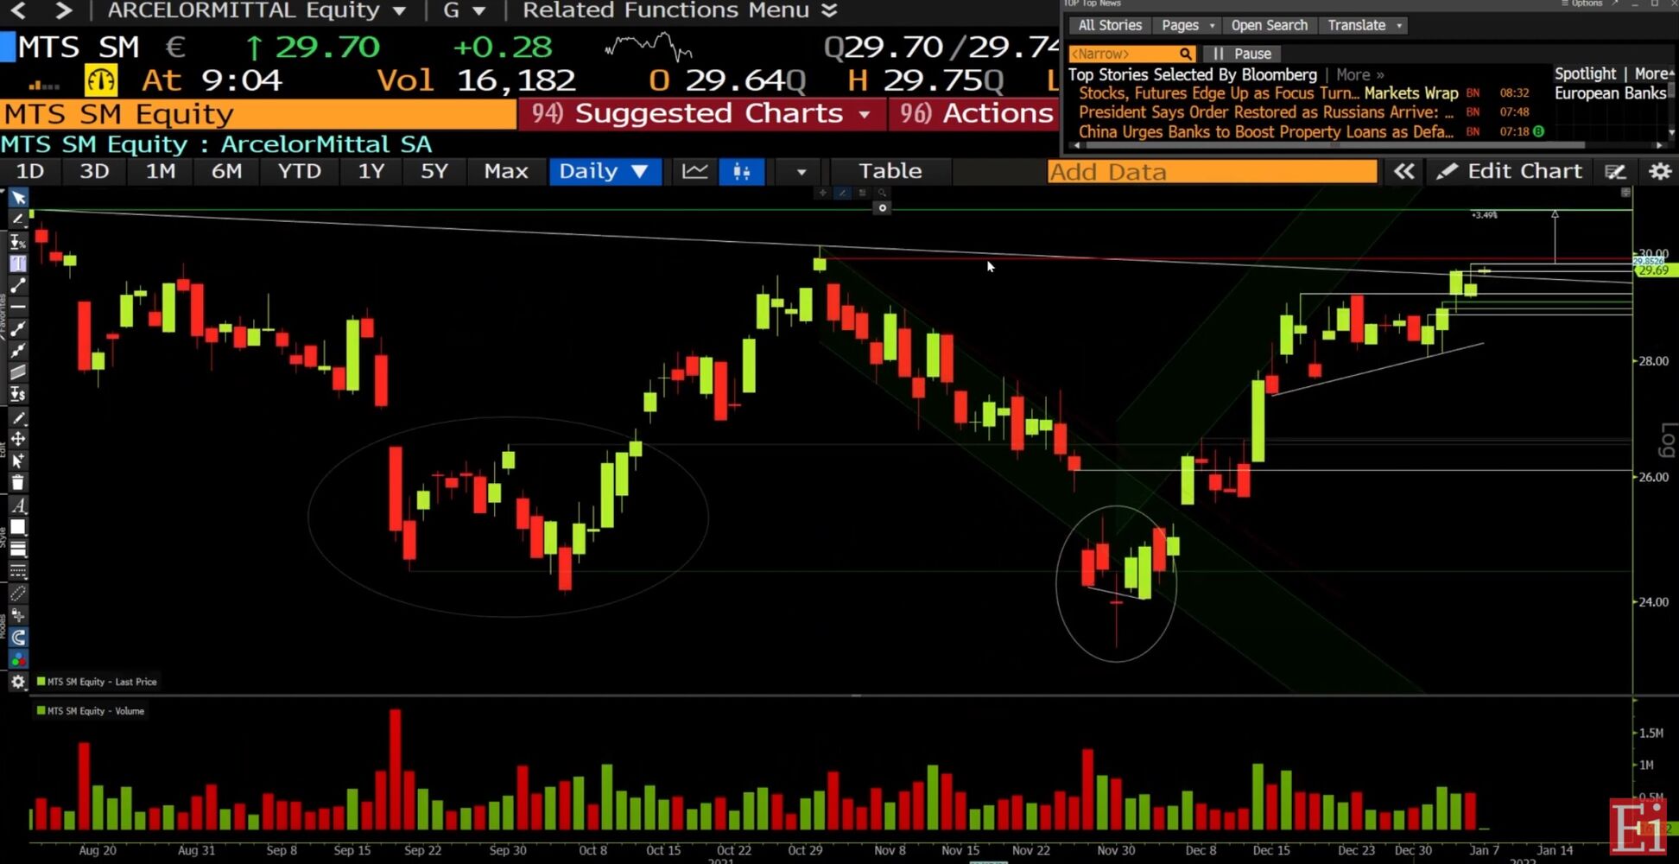Open the Stocks, Futures Edge Up story
1679x864 pixels.
pos(1268,93)
